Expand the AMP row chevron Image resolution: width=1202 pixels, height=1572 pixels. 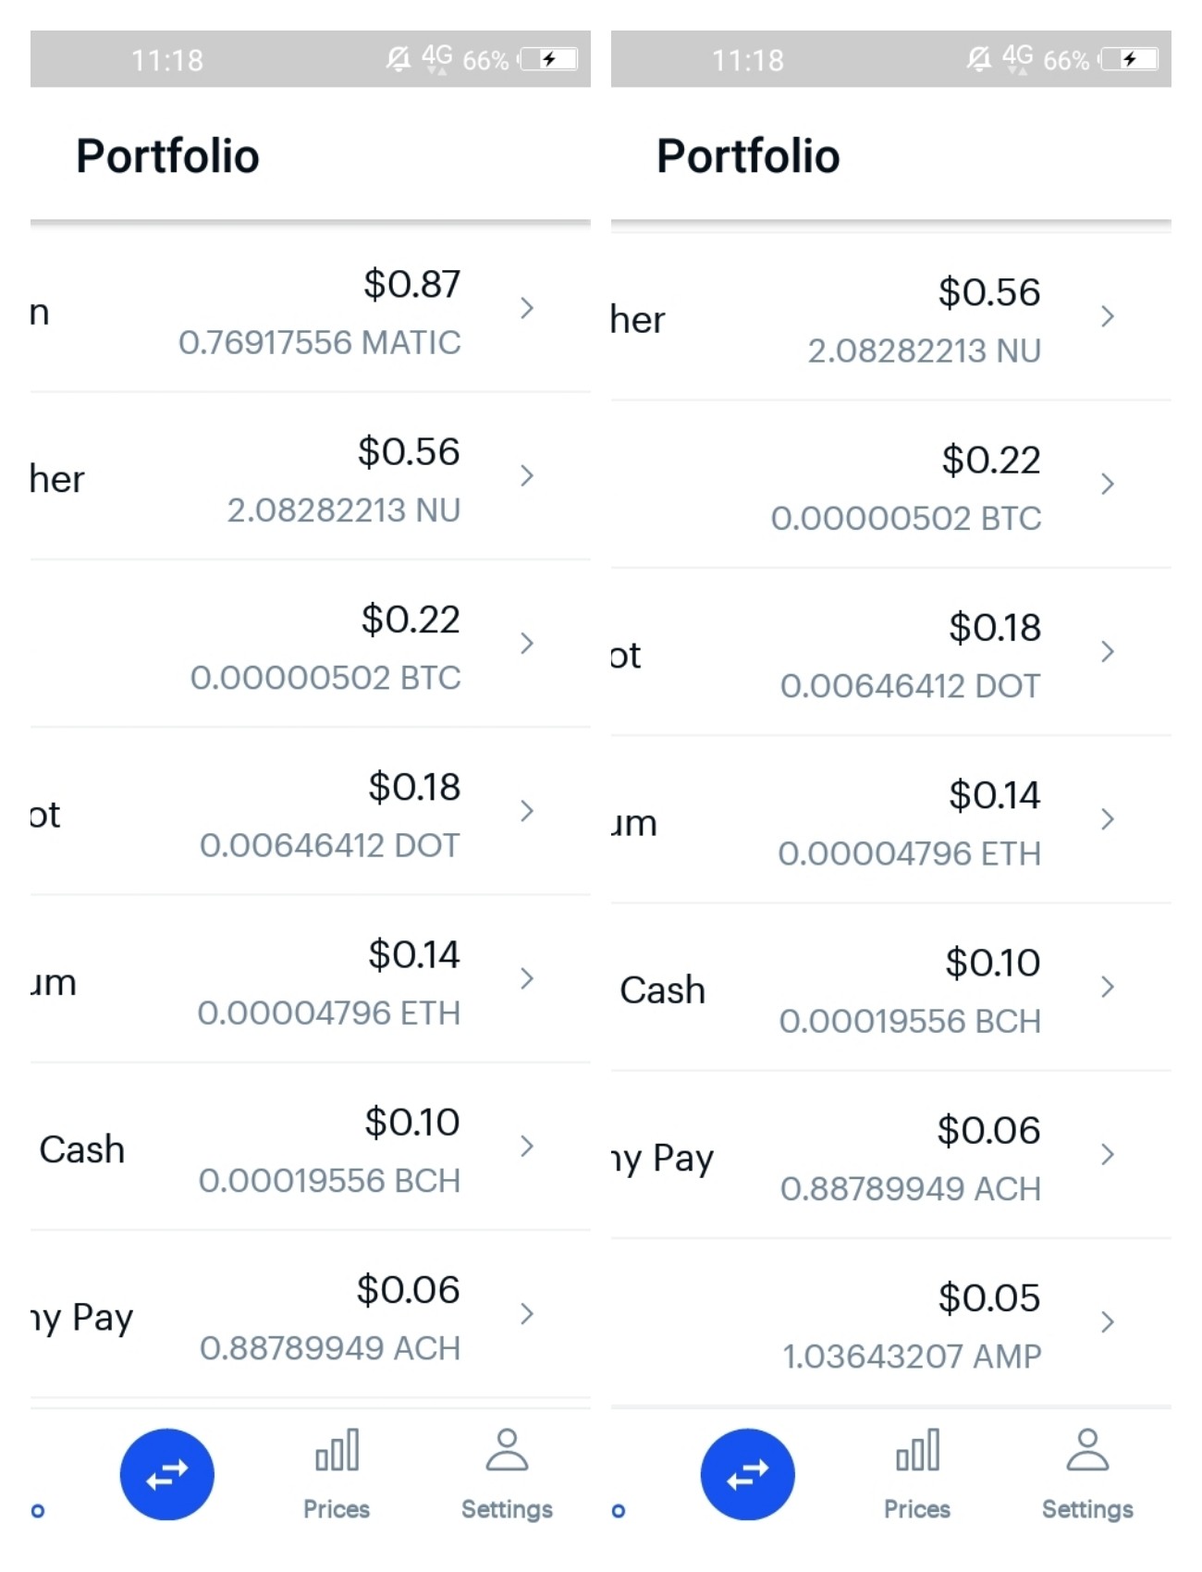(1108, 1321)
